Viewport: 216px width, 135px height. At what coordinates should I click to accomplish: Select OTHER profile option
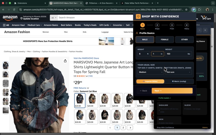184,40
